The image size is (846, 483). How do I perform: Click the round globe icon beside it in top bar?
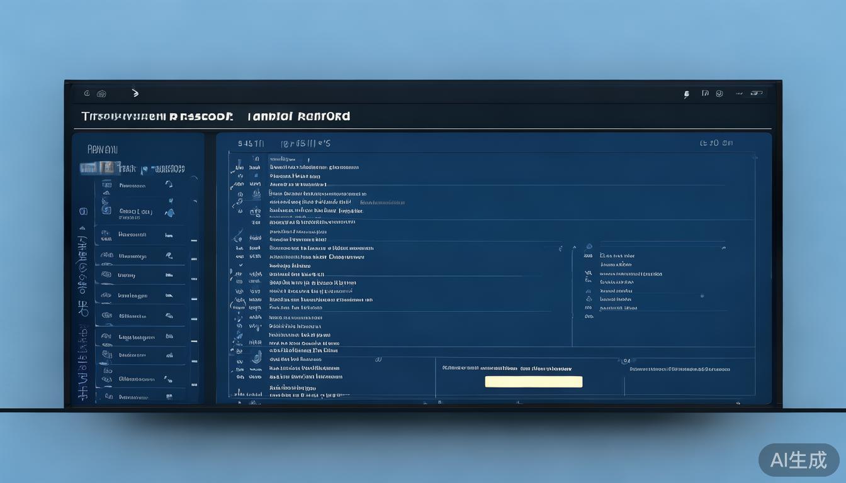(101, 94)
